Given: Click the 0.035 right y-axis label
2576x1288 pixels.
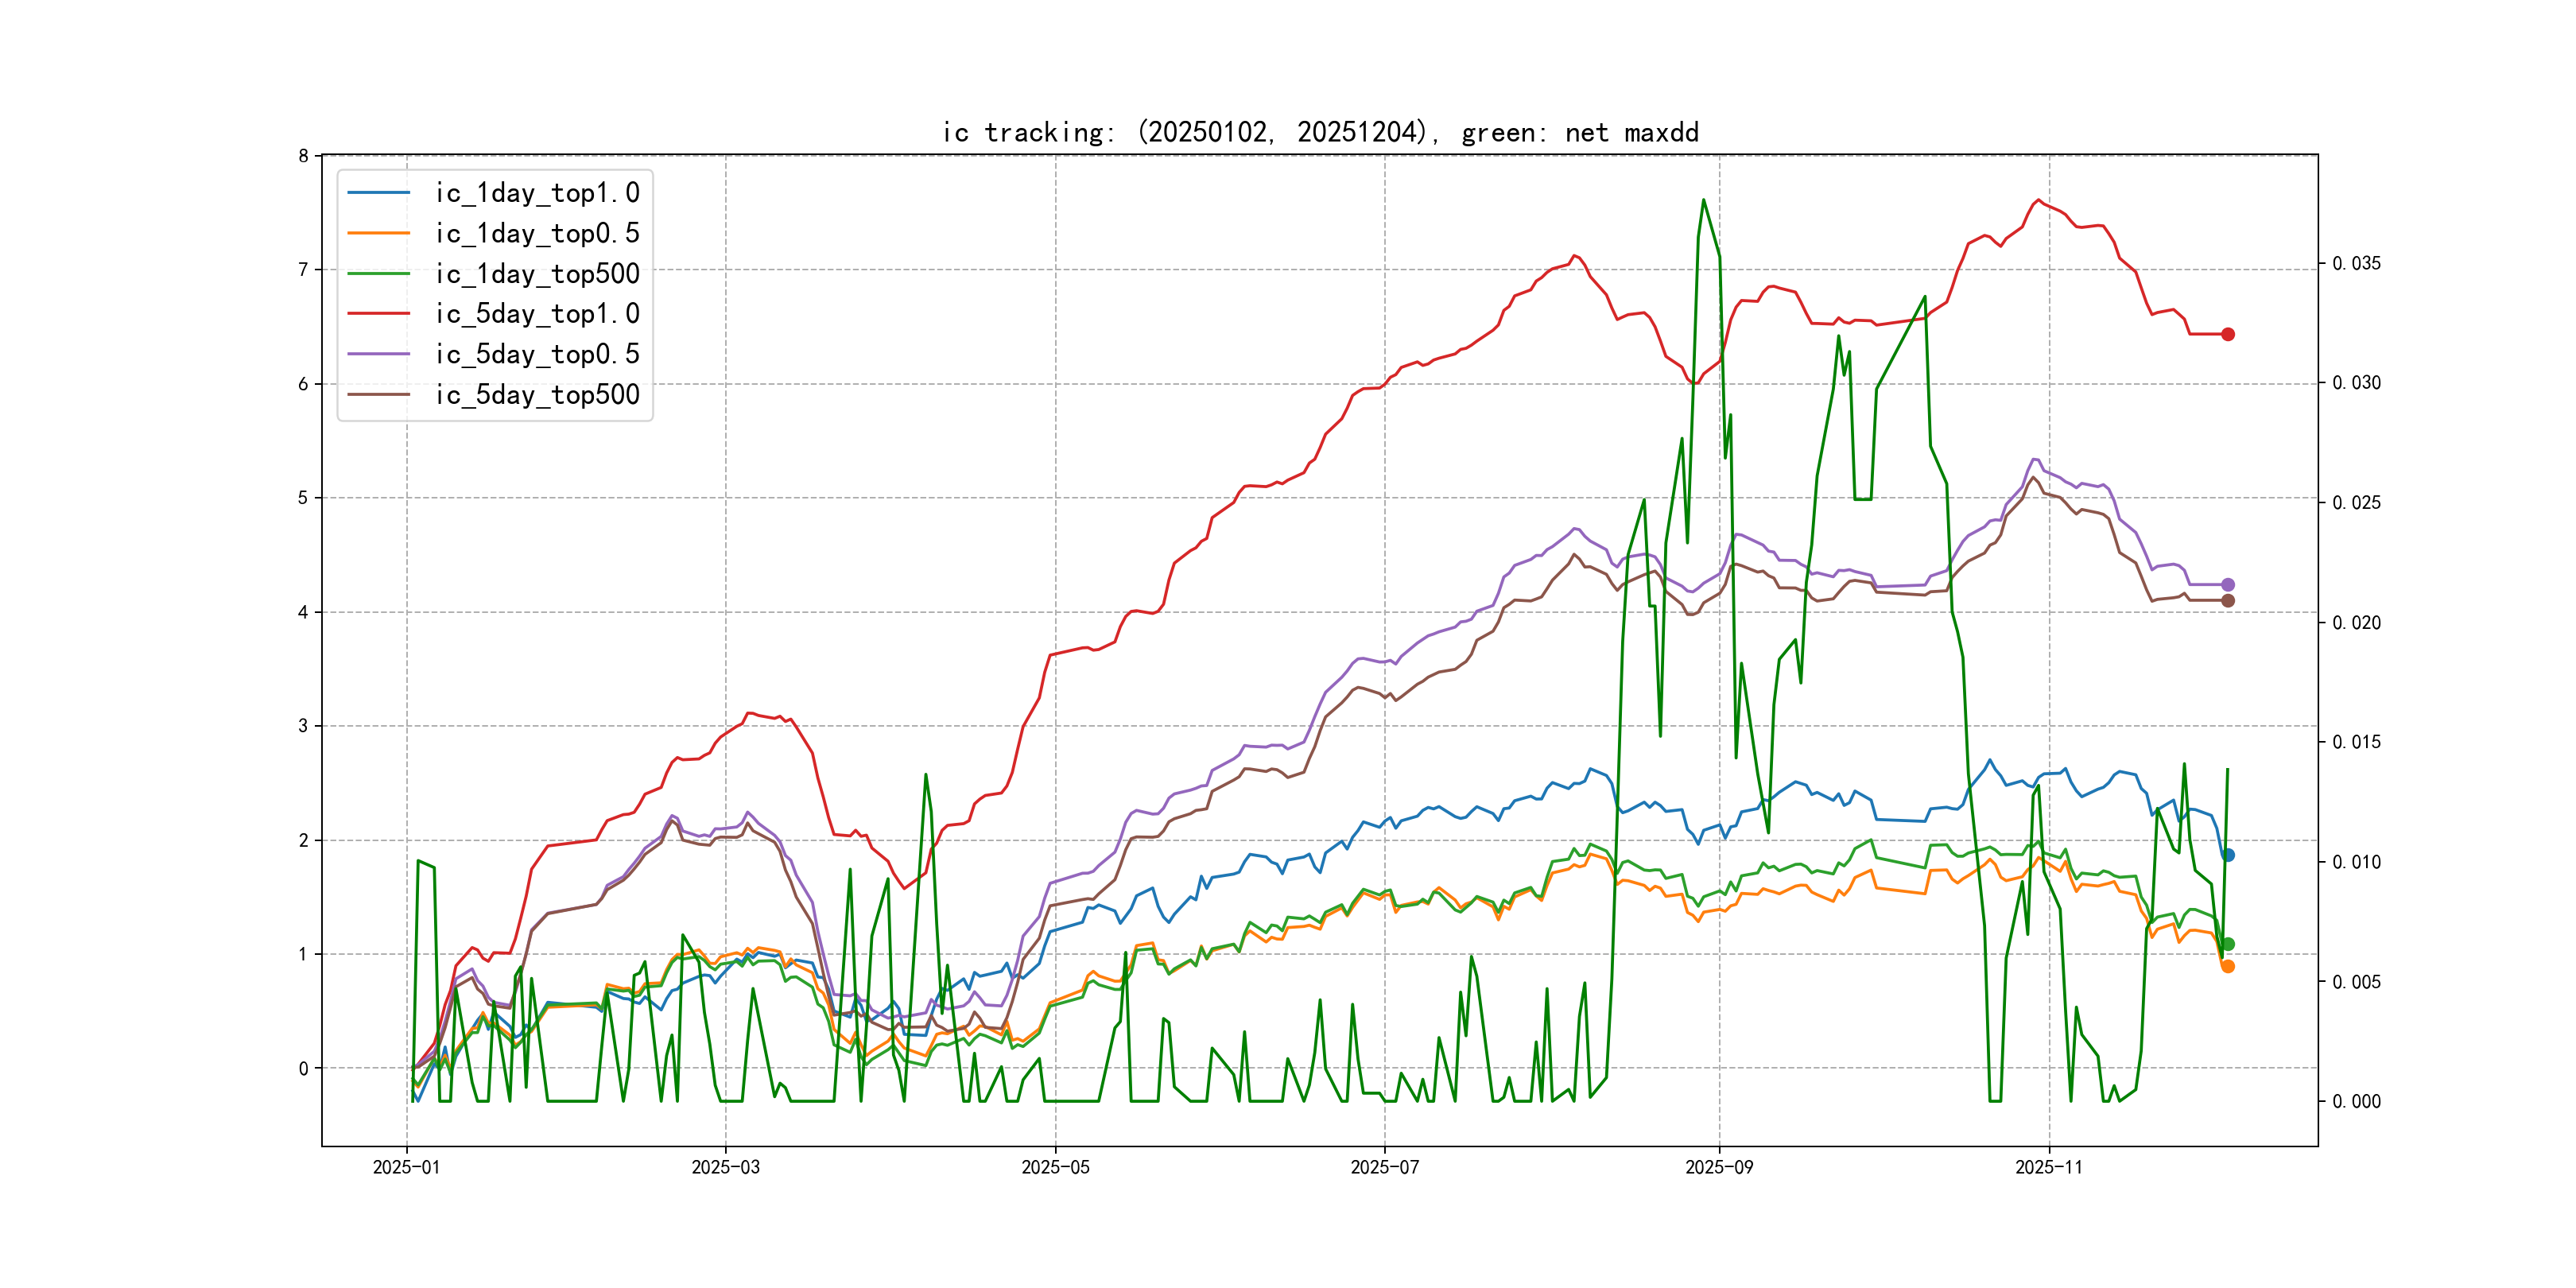Looking at the screenshot, I should 2356,263.
